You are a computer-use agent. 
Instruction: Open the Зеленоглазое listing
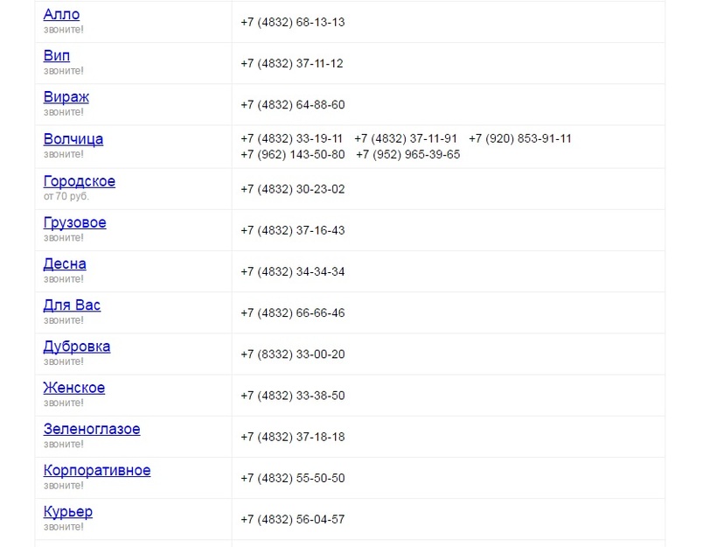point(92,430)
